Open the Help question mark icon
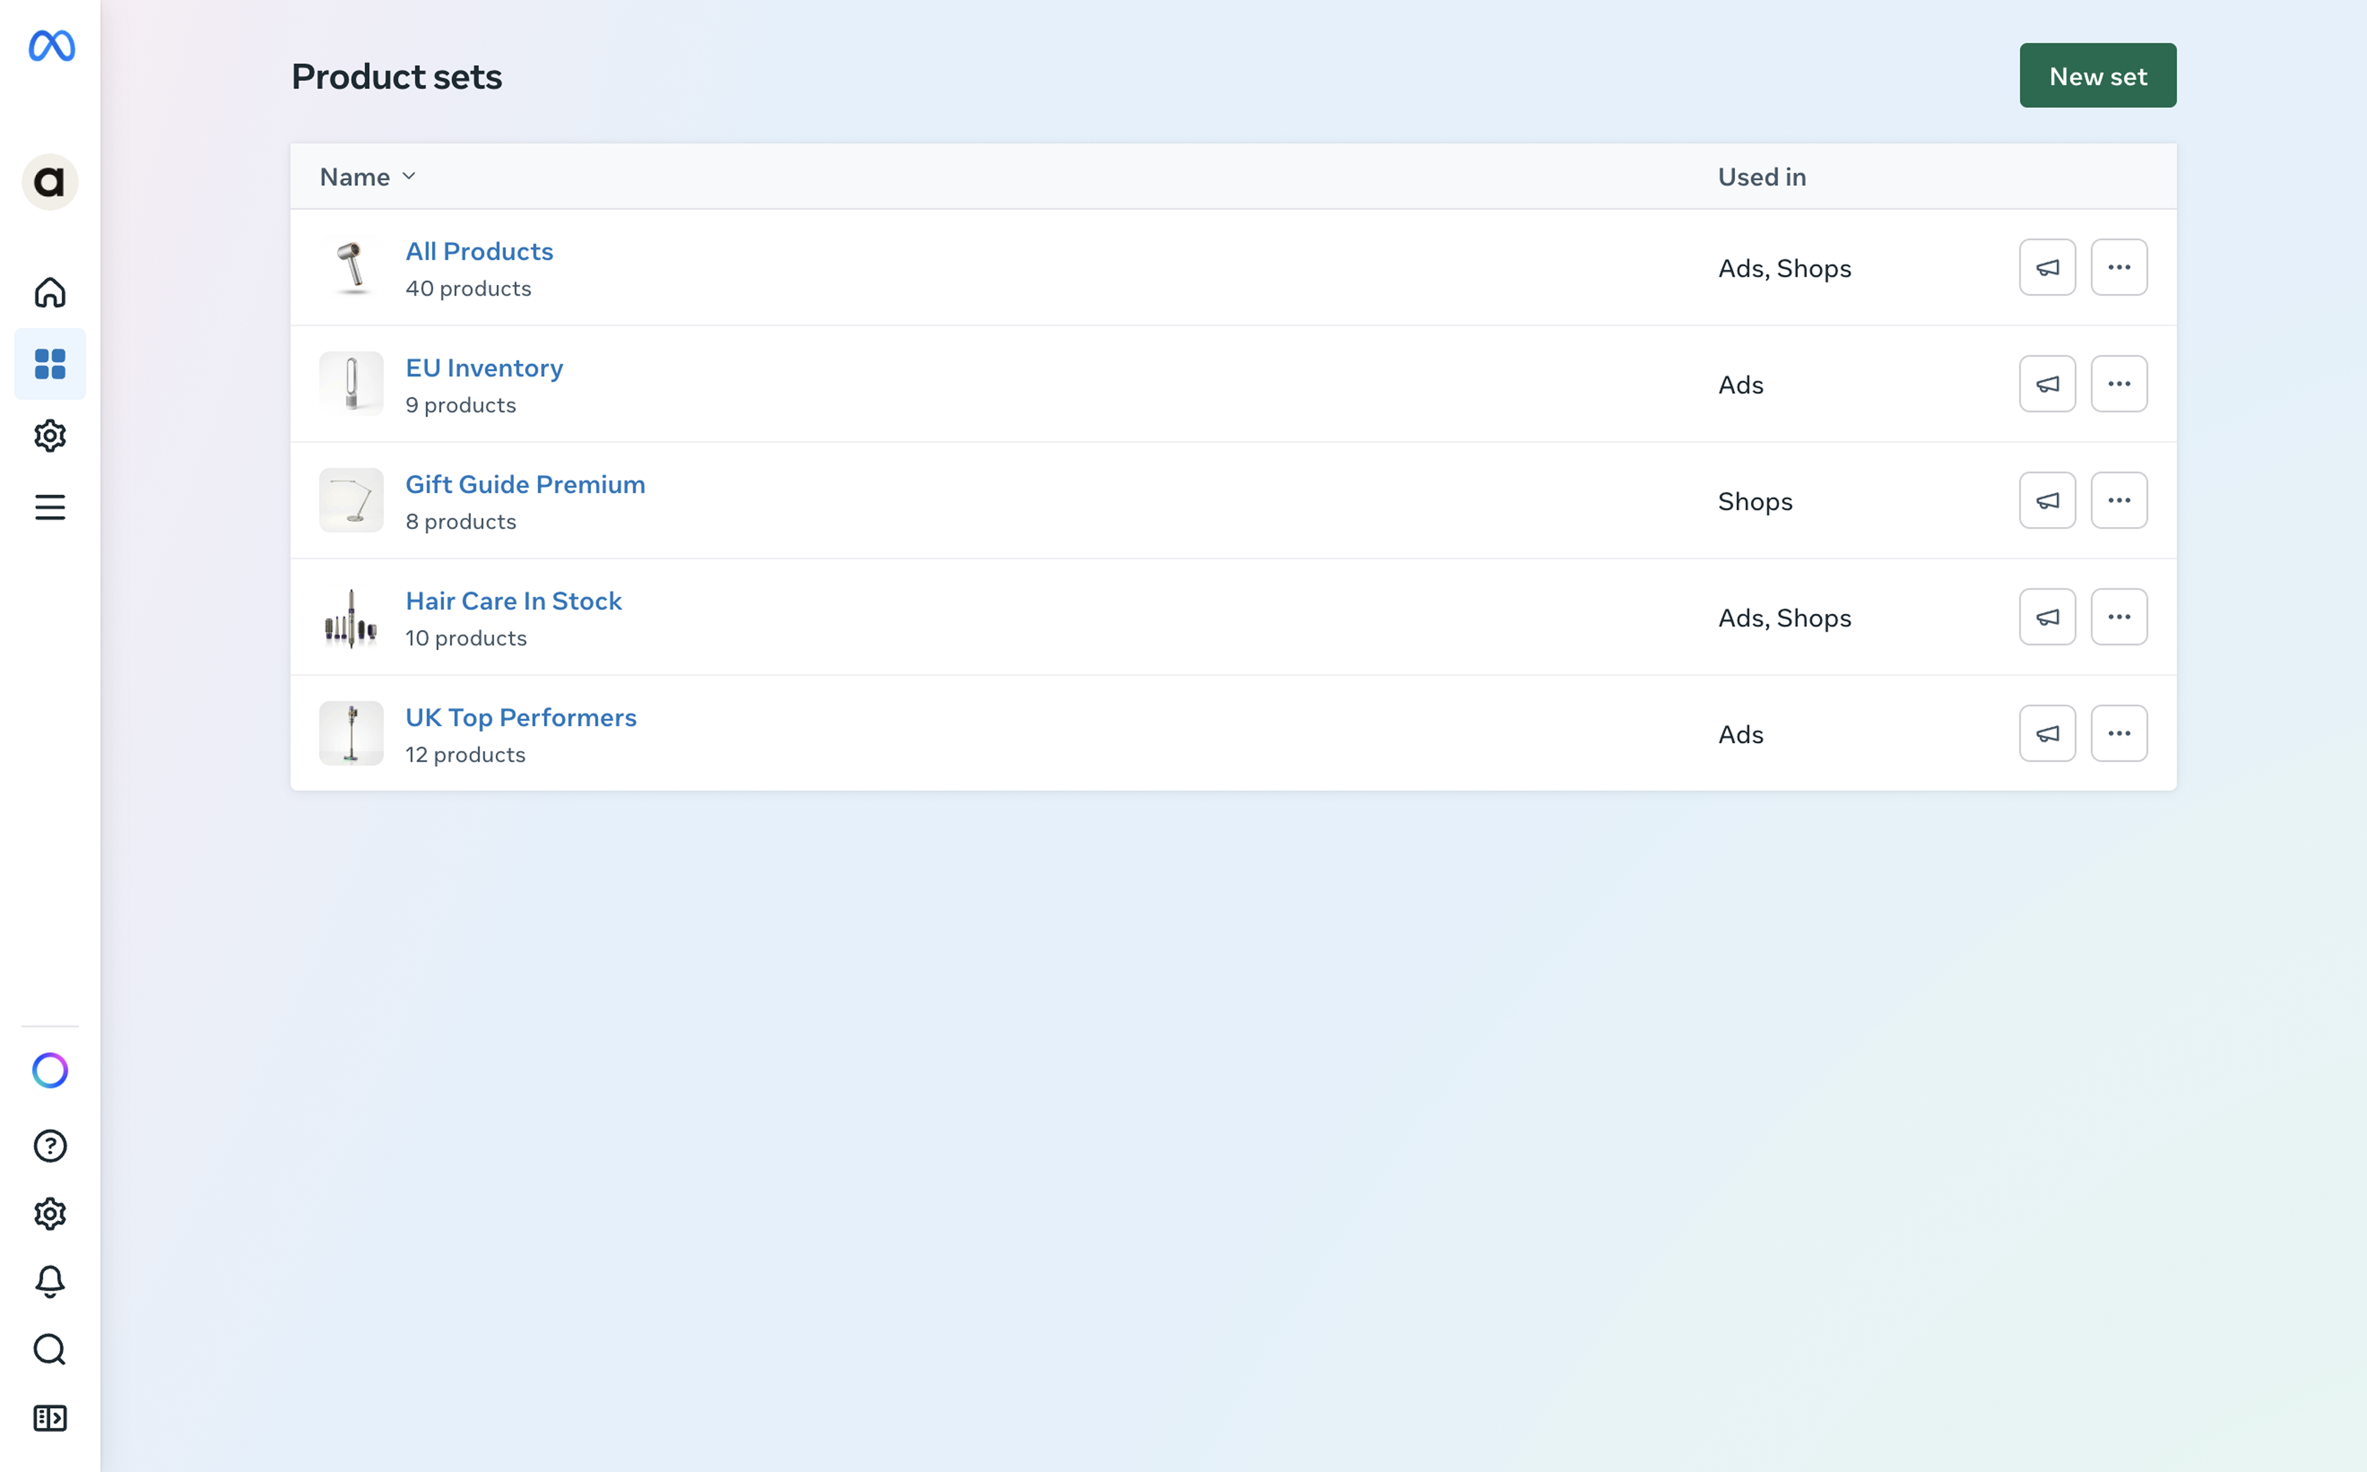 [x=50, y=1145]
